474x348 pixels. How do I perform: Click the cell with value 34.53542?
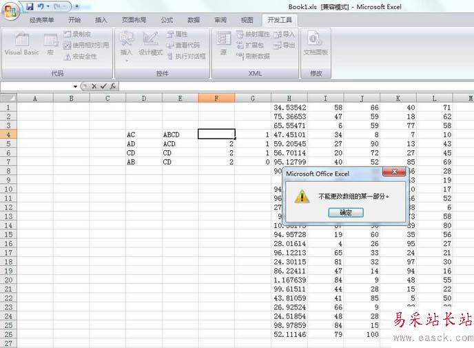click(x=289, y=108)
